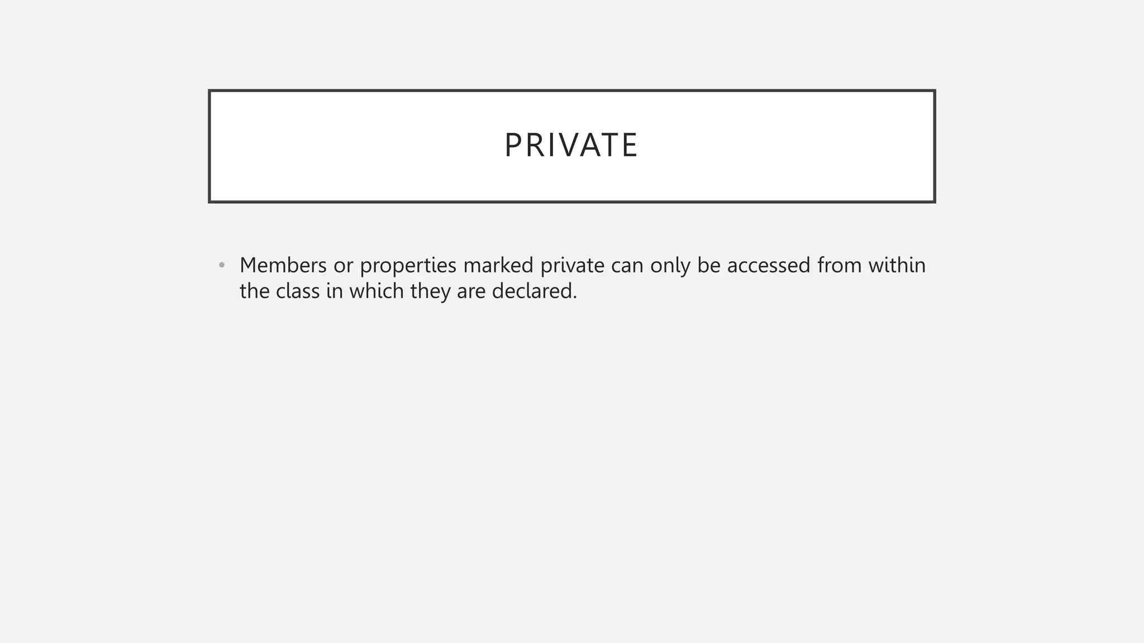
Task: Click the word 'properties' in the bullet
Action: click(x=408, y=266)
